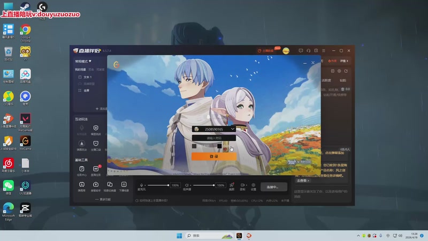Click the help link in the status bar
Viewport: 428px width, 241px height.
click(x=152, y=200)
